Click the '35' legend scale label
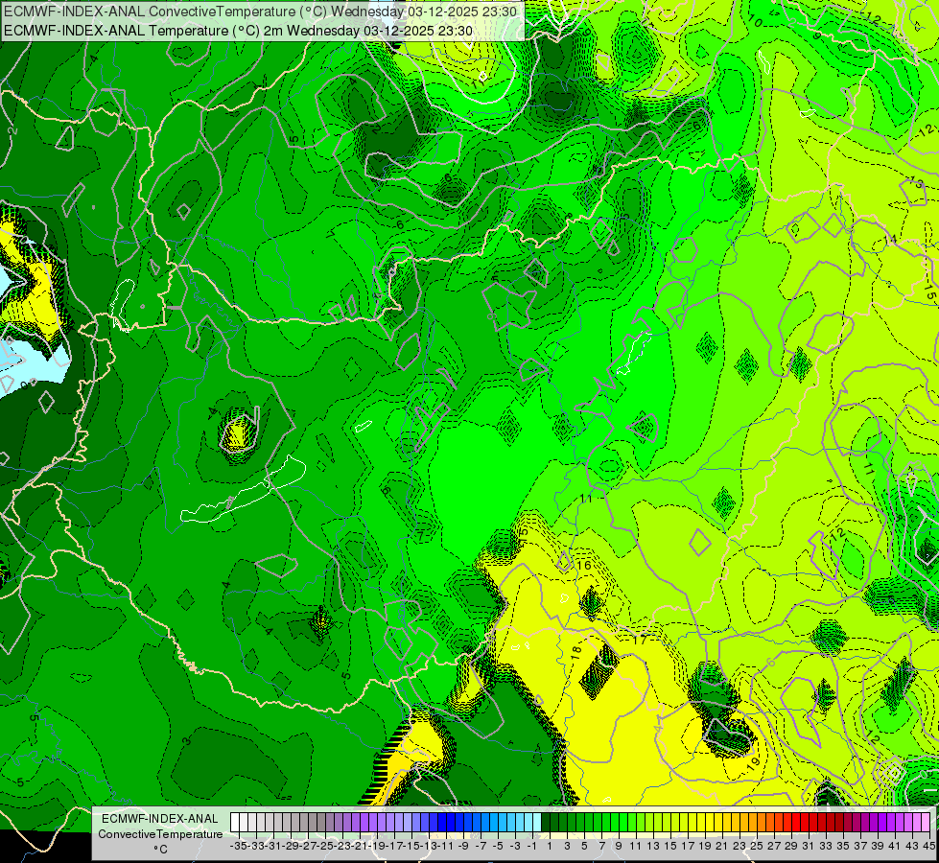 (x=844, y=846)
